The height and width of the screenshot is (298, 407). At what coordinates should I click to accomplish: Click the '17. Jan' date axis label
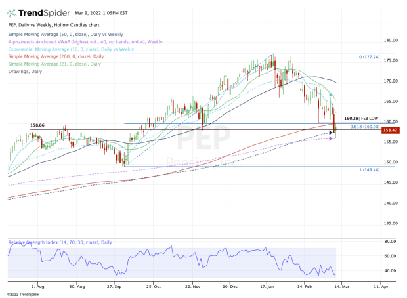pyautogui.click(x=267, y=287)
